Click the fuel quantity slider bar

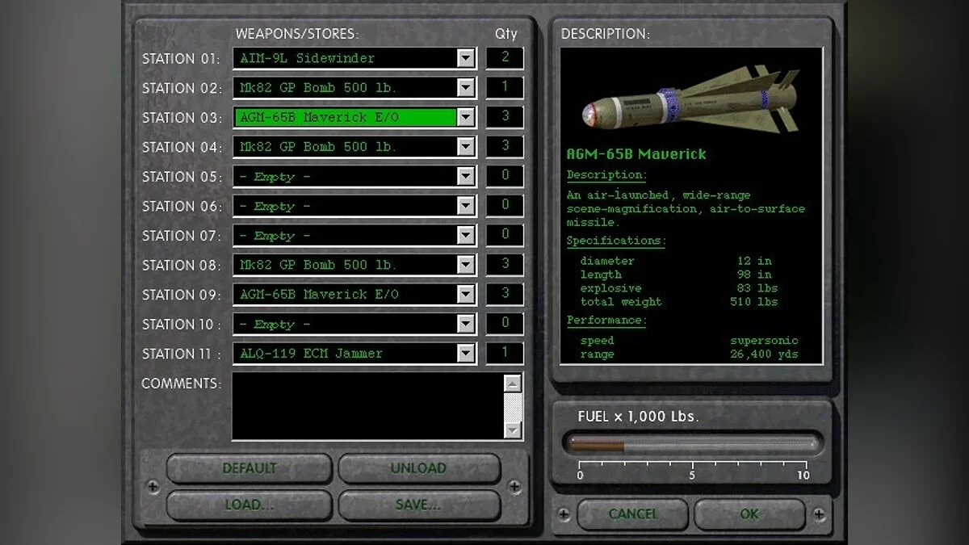point(693,444)
